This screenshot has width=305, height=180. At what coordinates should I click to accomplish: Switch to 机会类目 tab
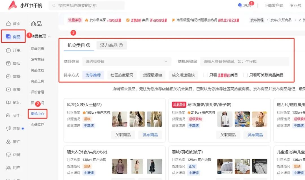click(x=79, y=45)
